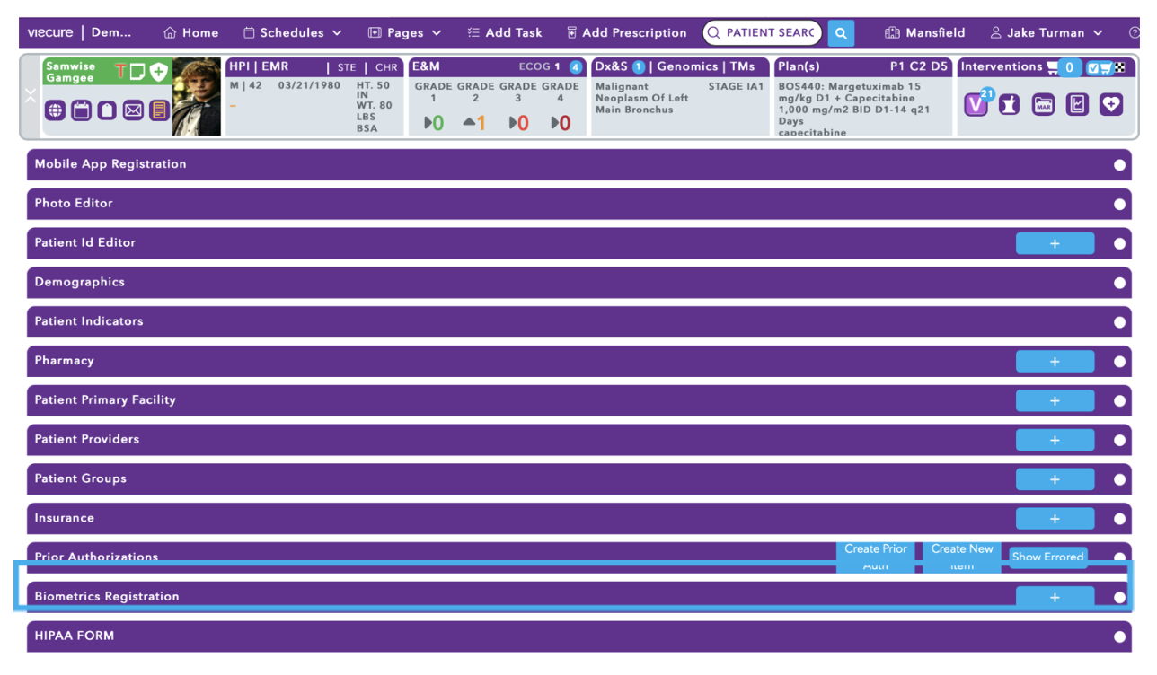Click the Patient Search input field
Viewport: 1157px width, 675px height.
coord(762,33)
